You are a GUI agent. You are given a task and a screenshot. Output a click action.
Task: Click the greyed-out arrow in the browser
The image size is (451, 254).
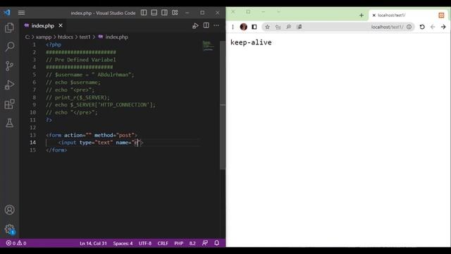tap(433, 27)
